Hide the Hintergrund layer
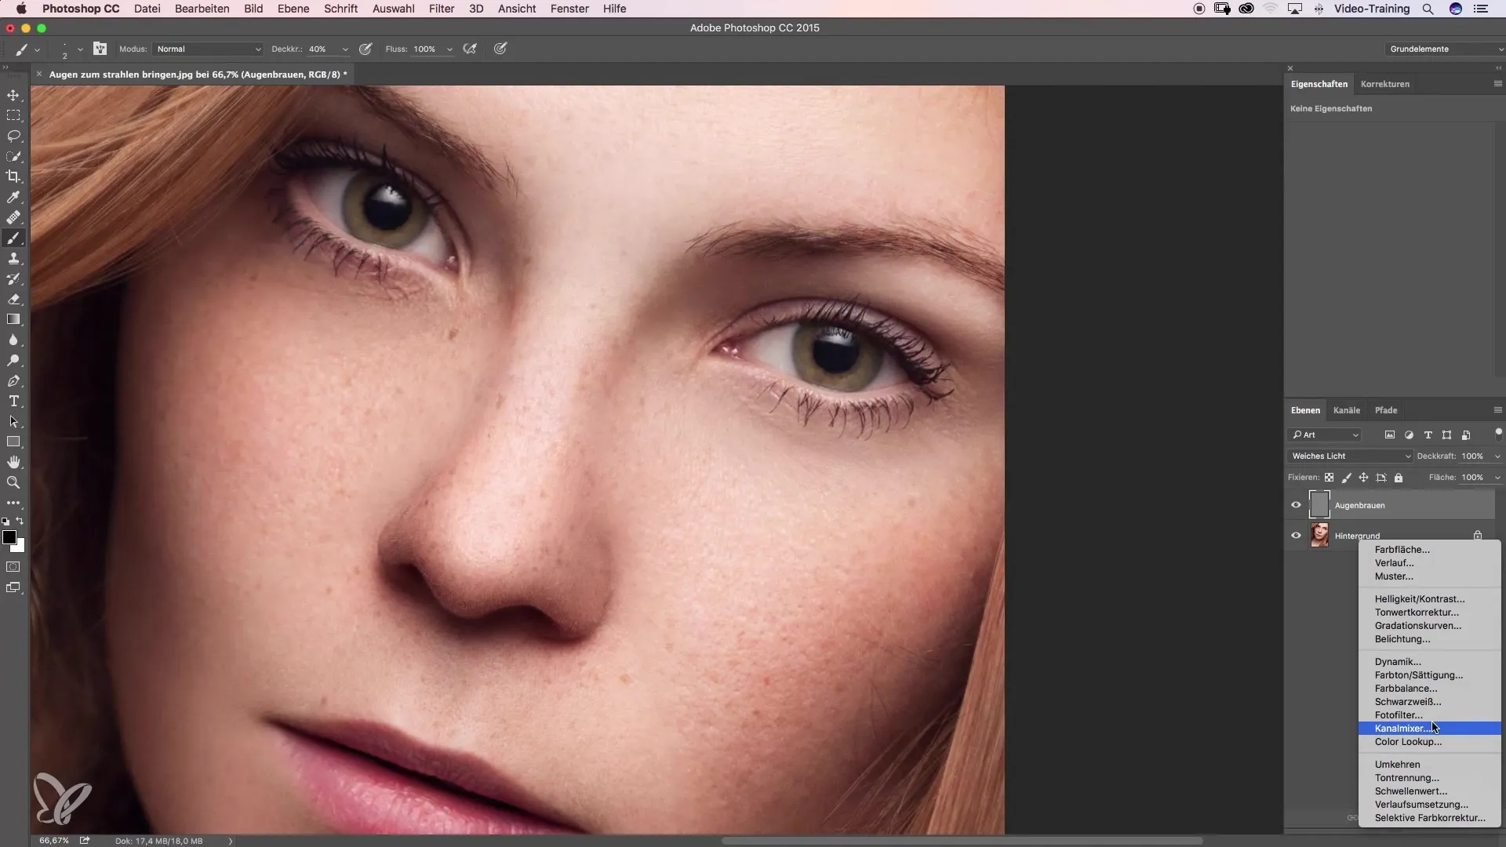Screen dimensions: 1506x847 click(1296, 536)
